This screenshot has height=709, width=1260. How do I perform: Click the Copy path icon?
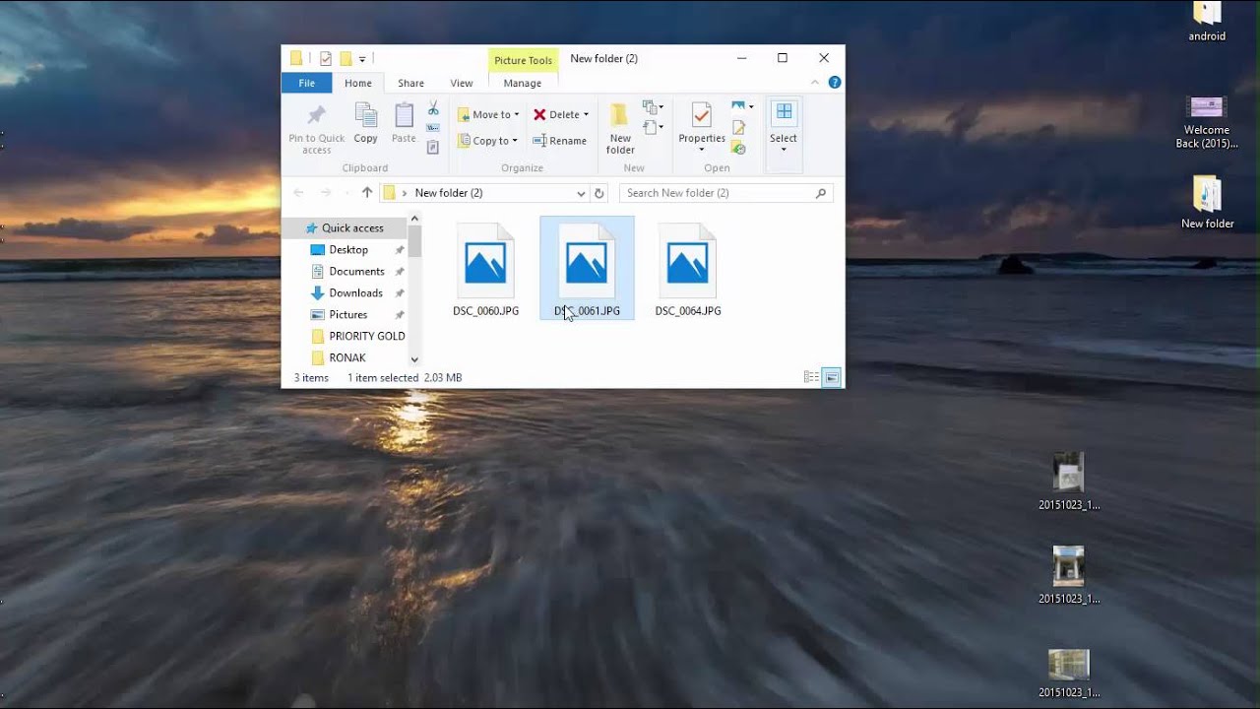433,128
